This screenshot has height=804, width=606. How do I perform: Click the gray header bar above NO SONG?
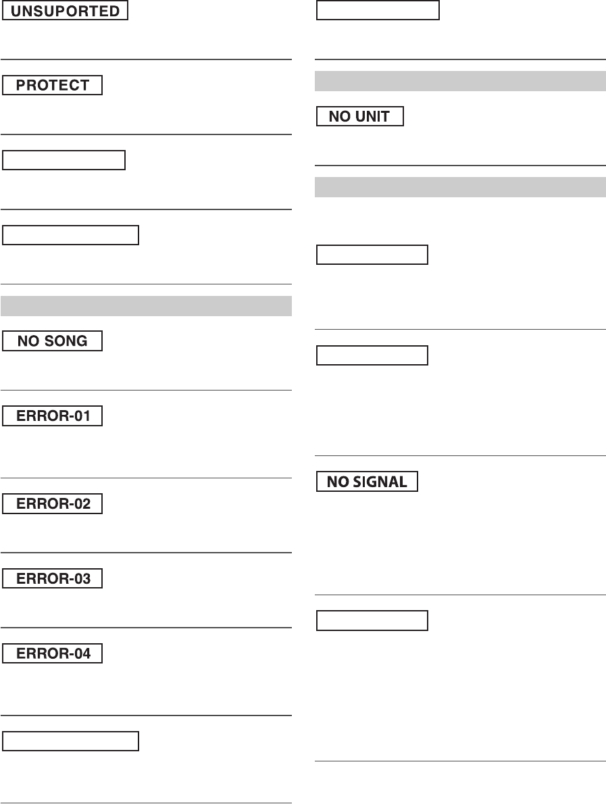(x=147, y=306)
